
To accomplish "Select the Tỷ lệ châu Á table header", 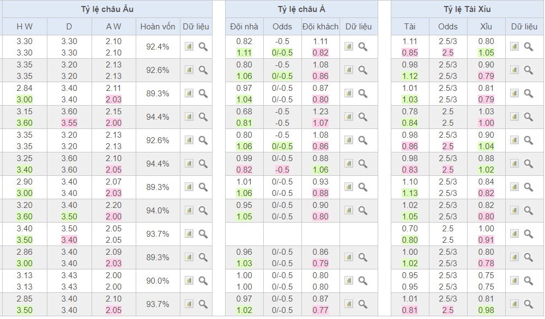I will click(301, 9).
